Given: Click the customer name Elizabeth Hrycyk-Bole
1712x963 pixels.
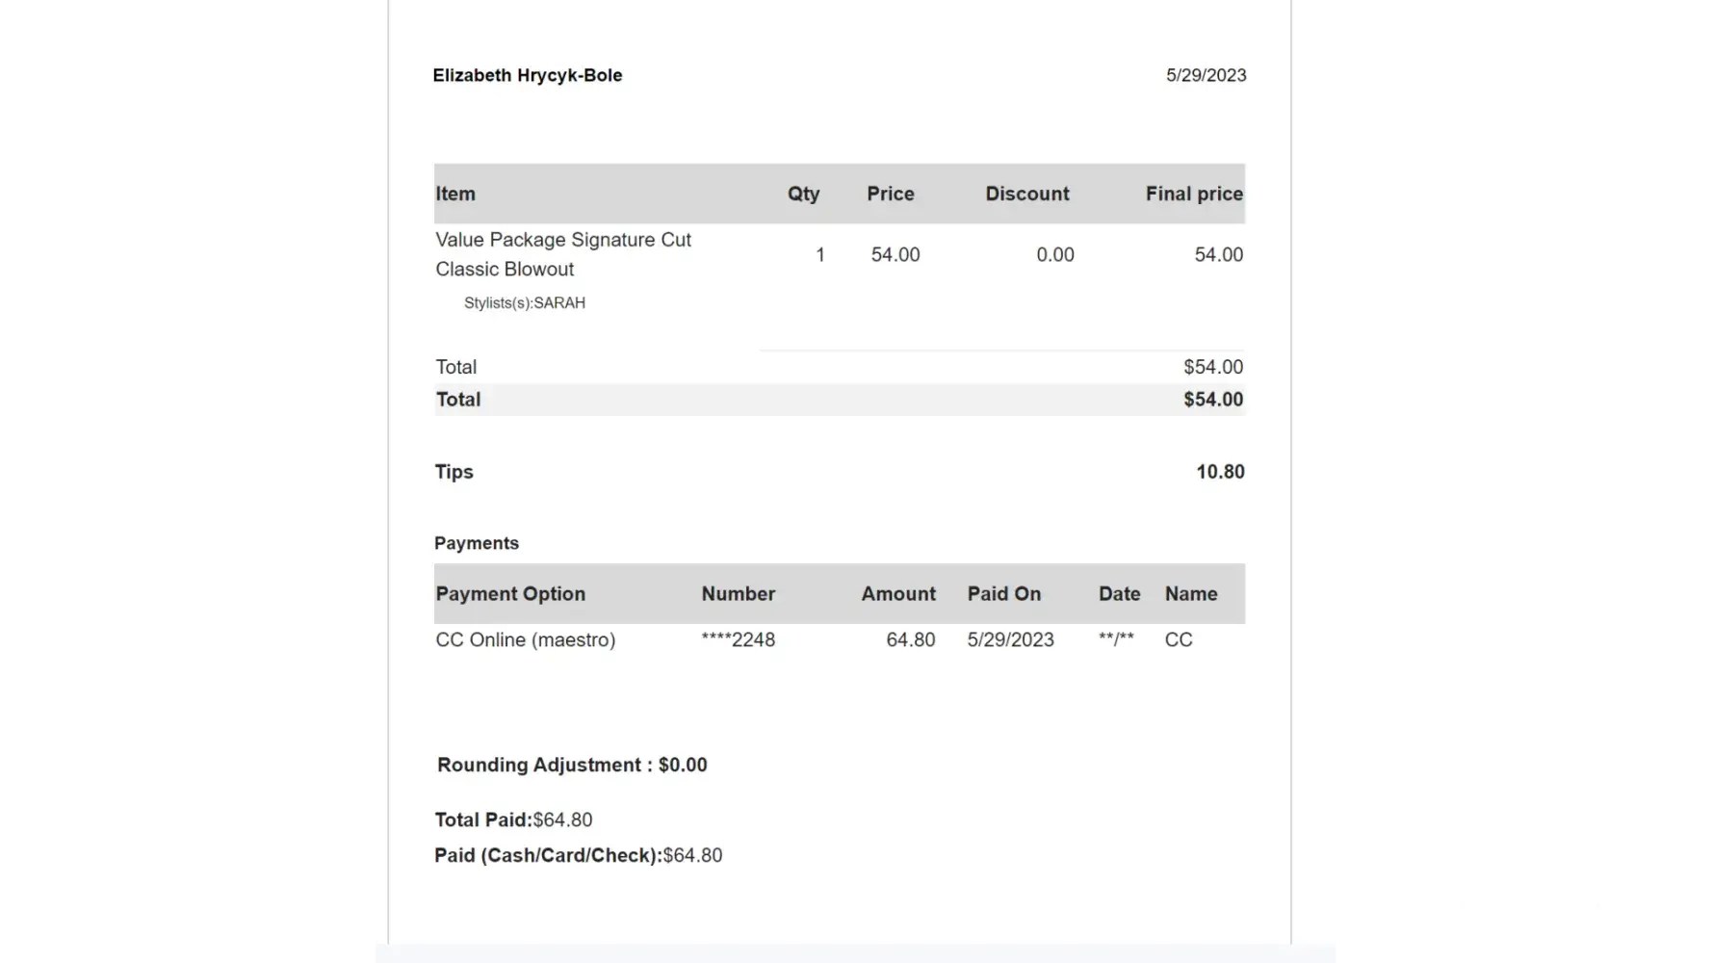Looking at the screenshot, I should (x=527, y=75).
